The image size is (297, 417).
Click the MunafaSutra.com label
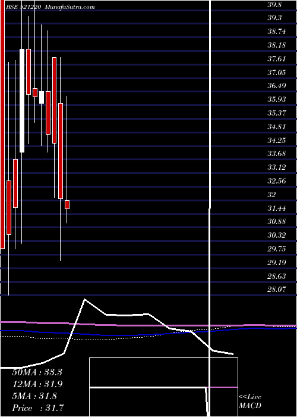[x=69, y=7]
